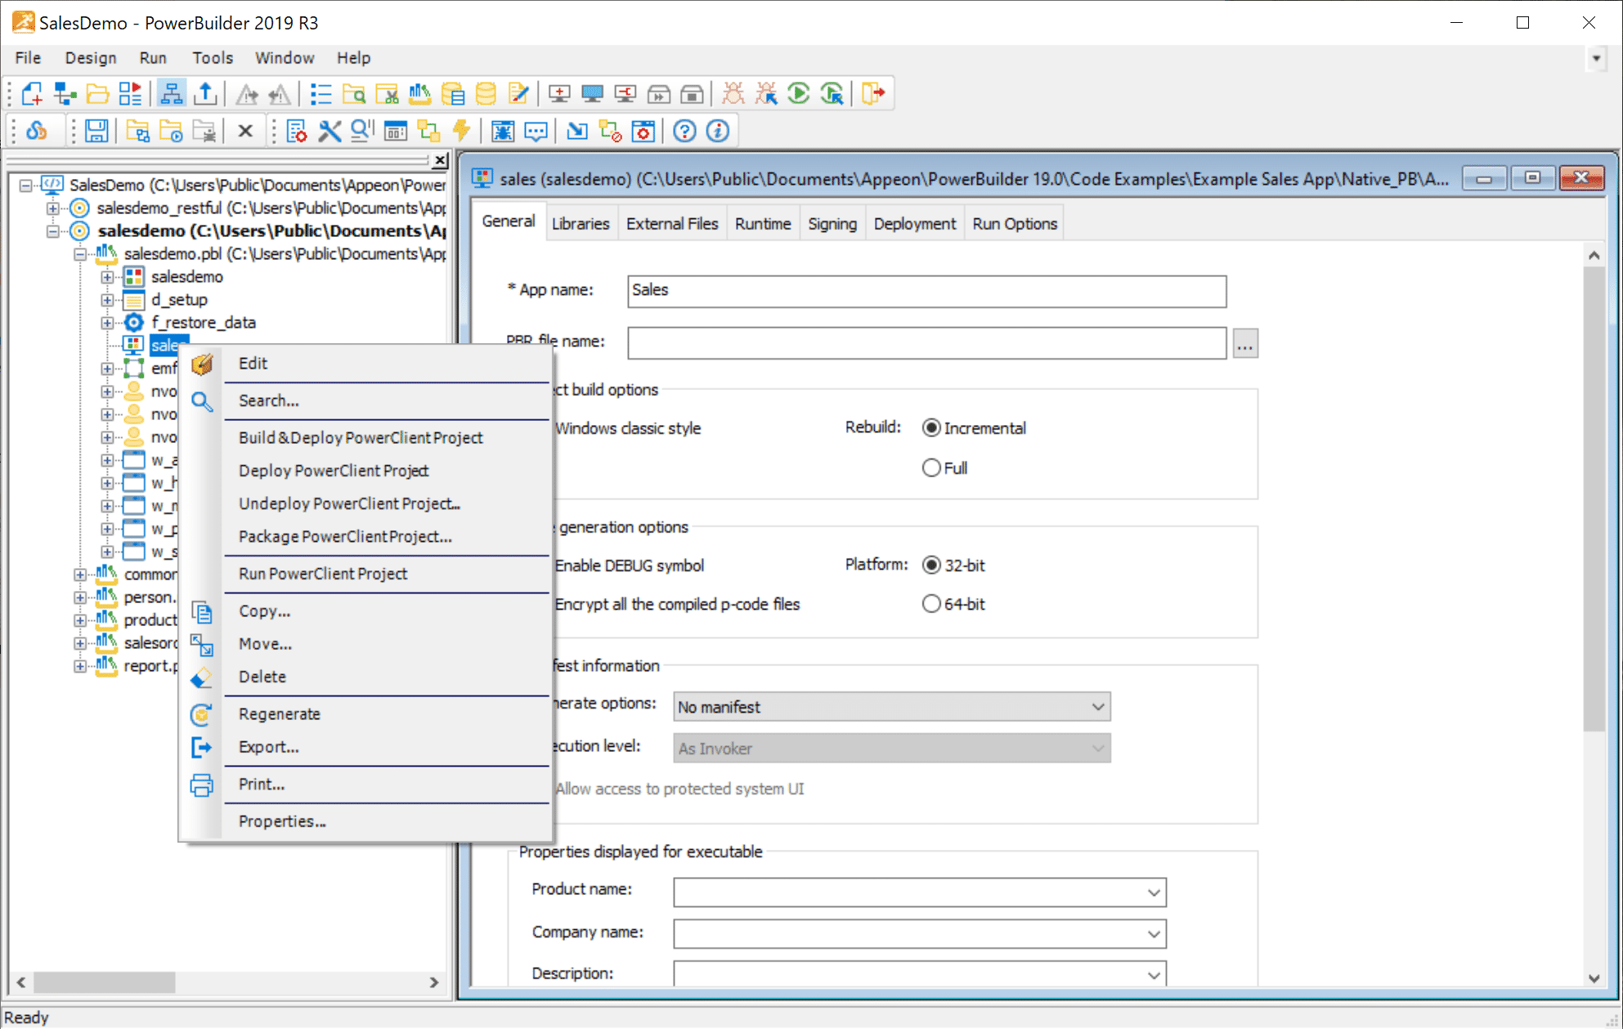The height and width of the screenshot is (1029, 1623).
Task: Open the Library painter icon
Action: 419,94
